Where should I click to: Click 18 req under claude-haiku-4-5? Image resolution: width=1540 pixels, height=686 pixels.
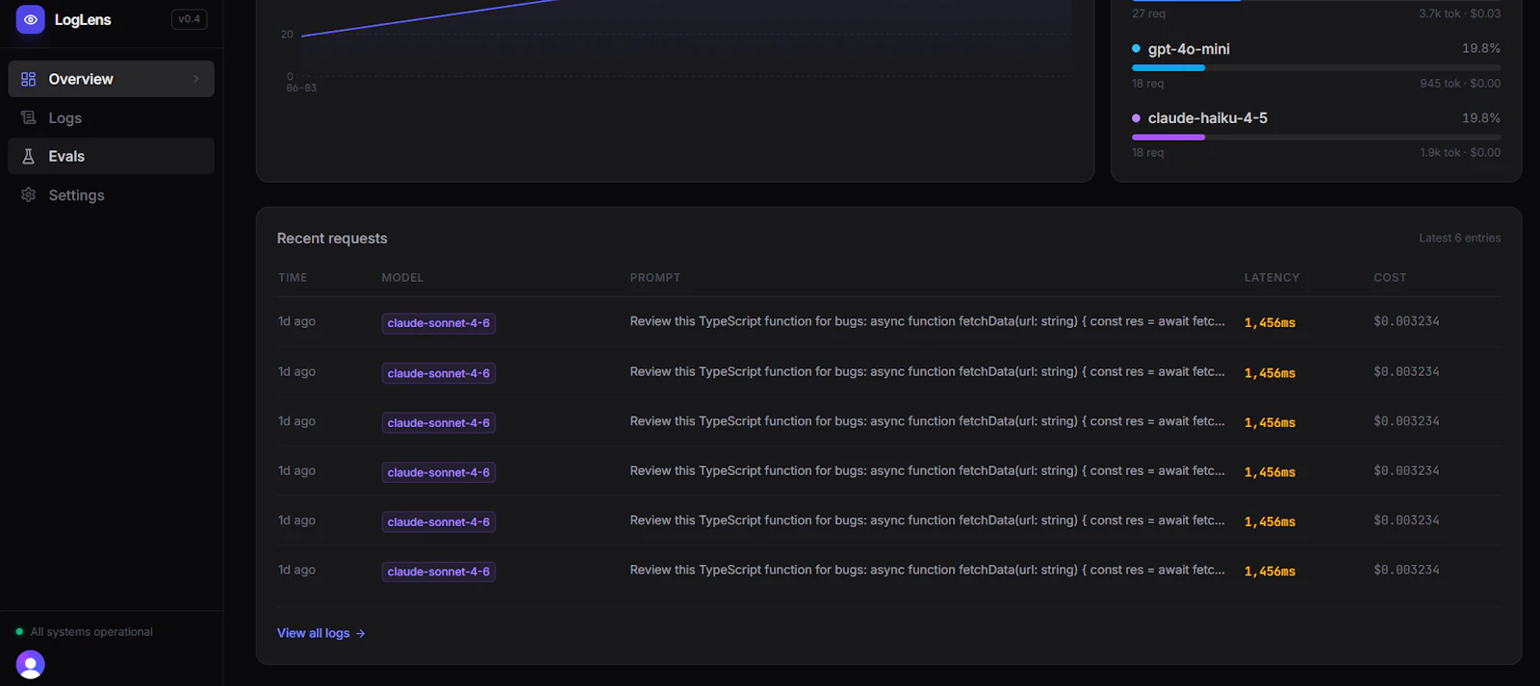1147,153
